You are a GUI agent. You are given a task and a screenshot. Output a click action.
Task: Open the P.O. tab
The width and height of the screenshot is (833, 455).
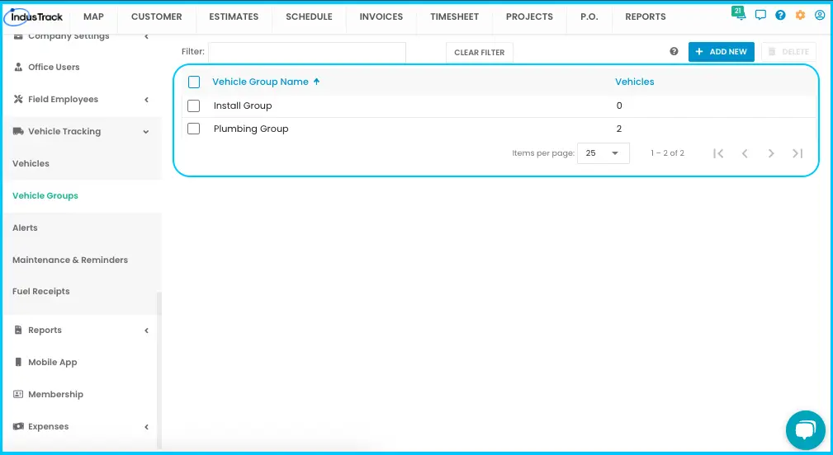(589, 16)
